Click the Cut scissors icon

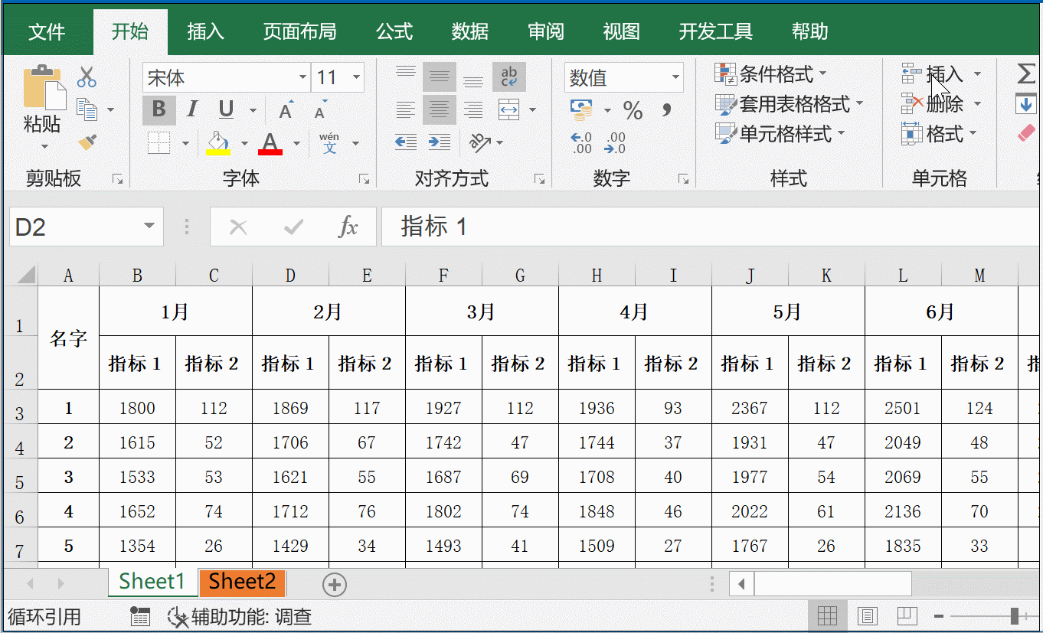[x=87, y=77]
